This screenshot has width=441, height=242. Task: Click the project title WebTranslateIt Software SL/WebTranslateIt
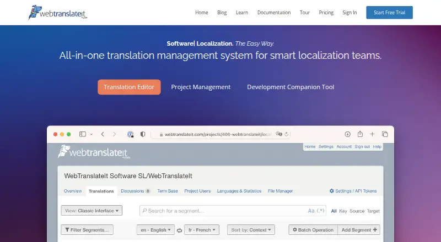[128, 176]
